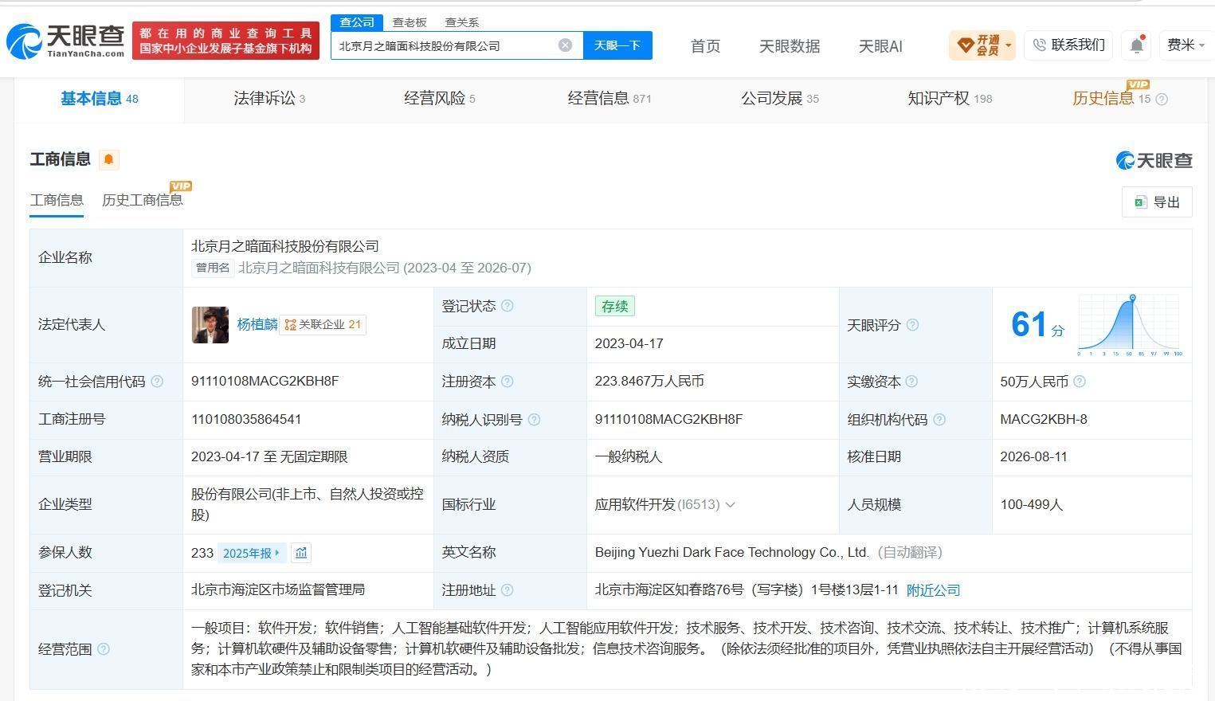Go to the 公司发展 tab

(780, 99)
